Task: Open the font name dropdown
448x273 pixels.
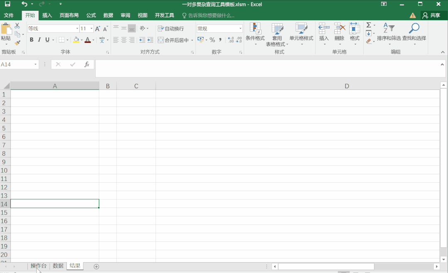Action: [x=77, y=29]
